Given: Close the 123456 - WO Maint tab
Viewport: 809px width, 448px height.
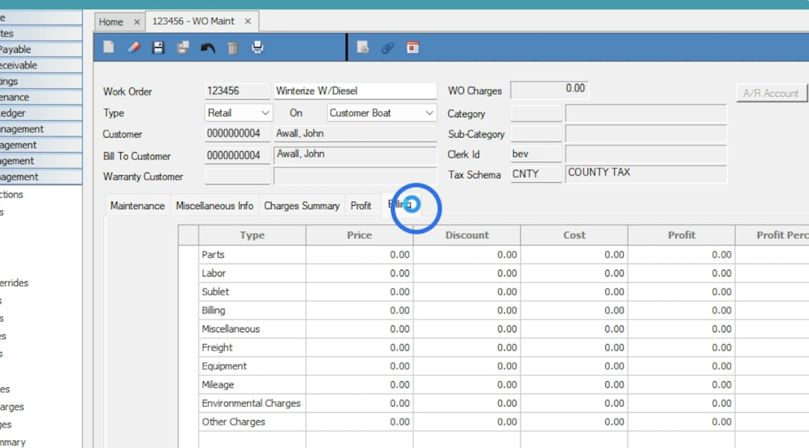Looking at the screenshot, I should click(248, 21).
